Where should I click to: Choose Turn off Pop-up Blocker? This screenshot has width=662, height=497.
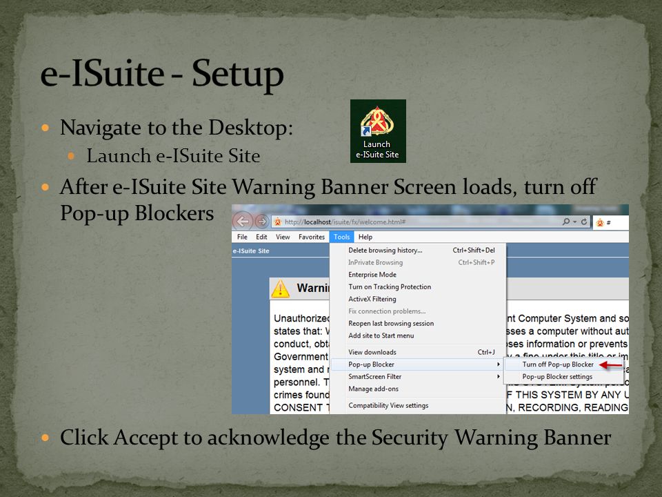point(563,364)
